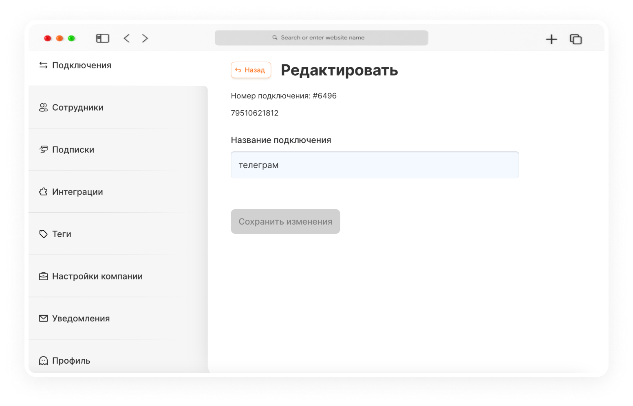Click the phone number 79510621812

click(x=255, y=113)
